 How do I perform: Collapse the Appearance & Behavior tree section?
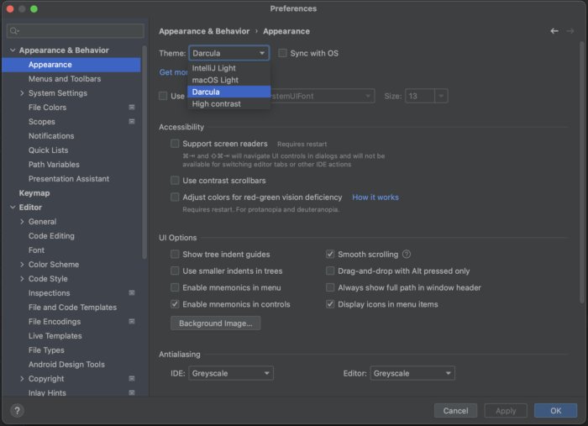click(13, 50)
